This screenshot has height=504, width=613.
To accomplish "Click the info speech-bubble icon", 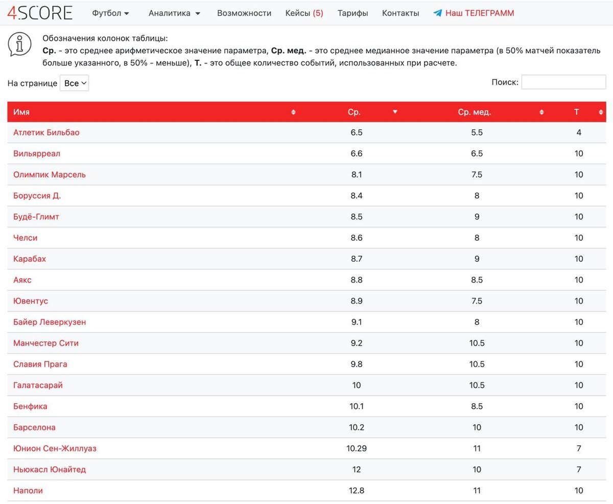I will pyautogui.click(x=20, y=45).
